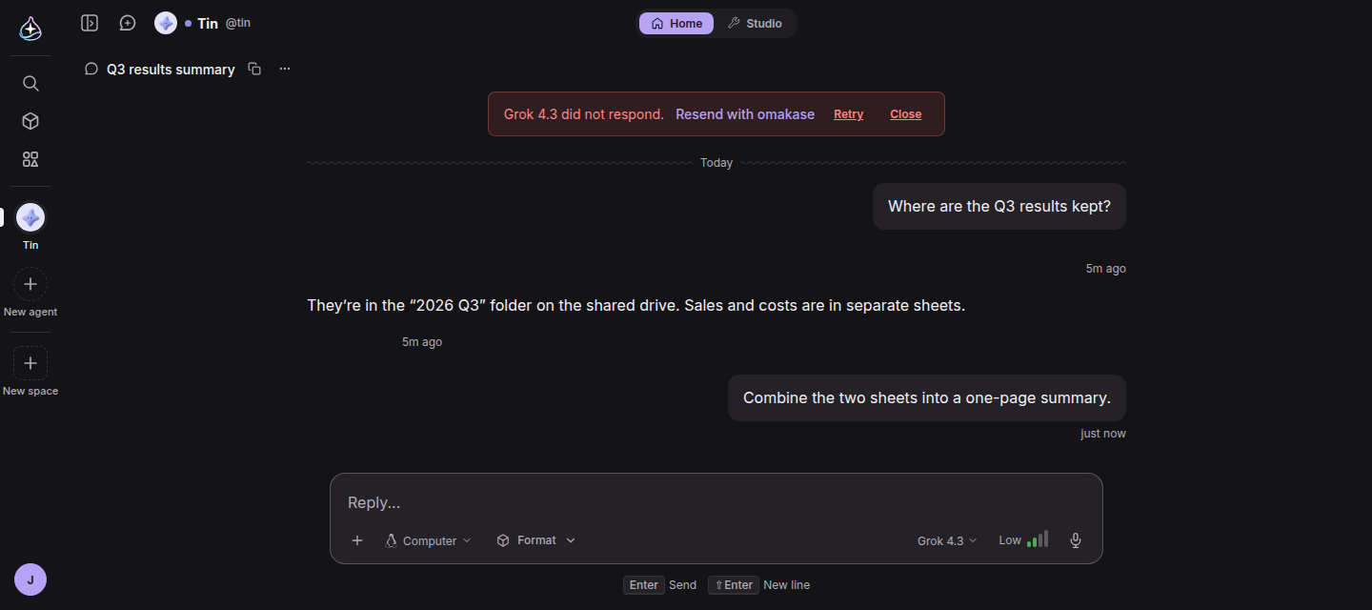This screenshot has width=1372, height=610.
Task: Switch to the Home tab
Action: [x=676, y=23]
